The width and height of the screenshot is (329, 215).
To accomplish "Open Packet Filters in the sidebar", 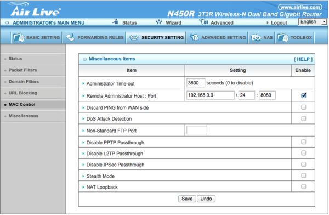I will click(x=22, y=70).
